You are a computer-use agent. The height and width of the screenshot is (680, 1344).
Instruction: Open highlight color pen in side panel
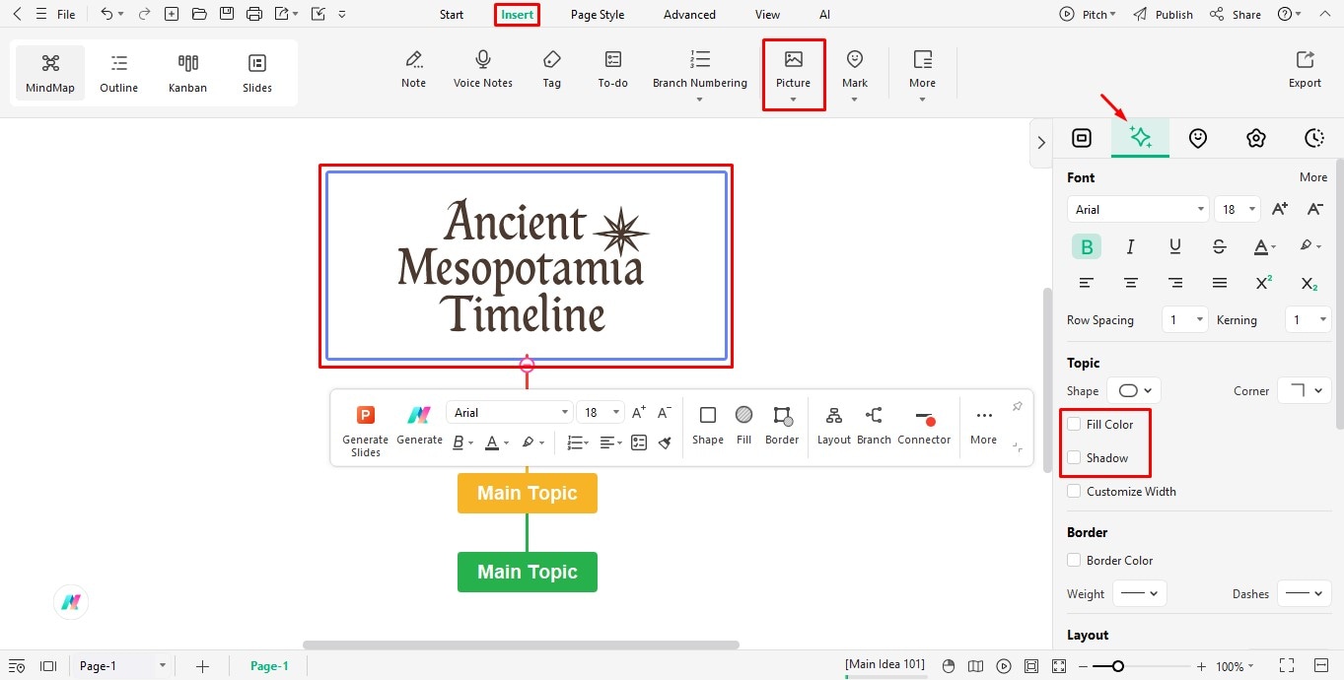[x=1309, y=246]
